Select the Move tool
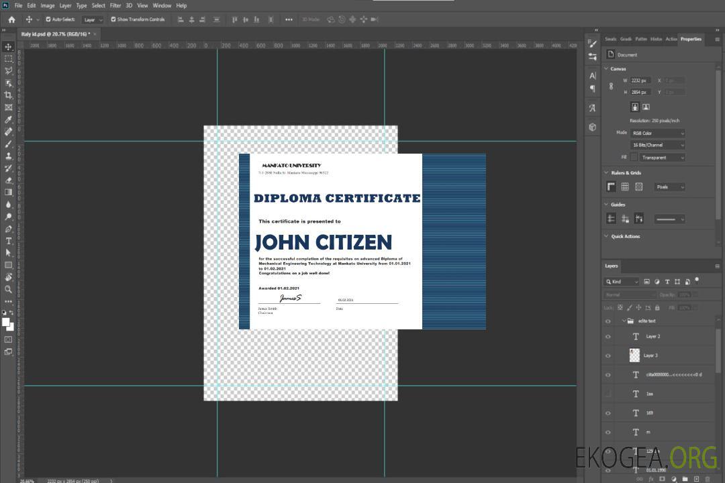The width and height of the screenshot is (725, 483). (x=8, y=47)
